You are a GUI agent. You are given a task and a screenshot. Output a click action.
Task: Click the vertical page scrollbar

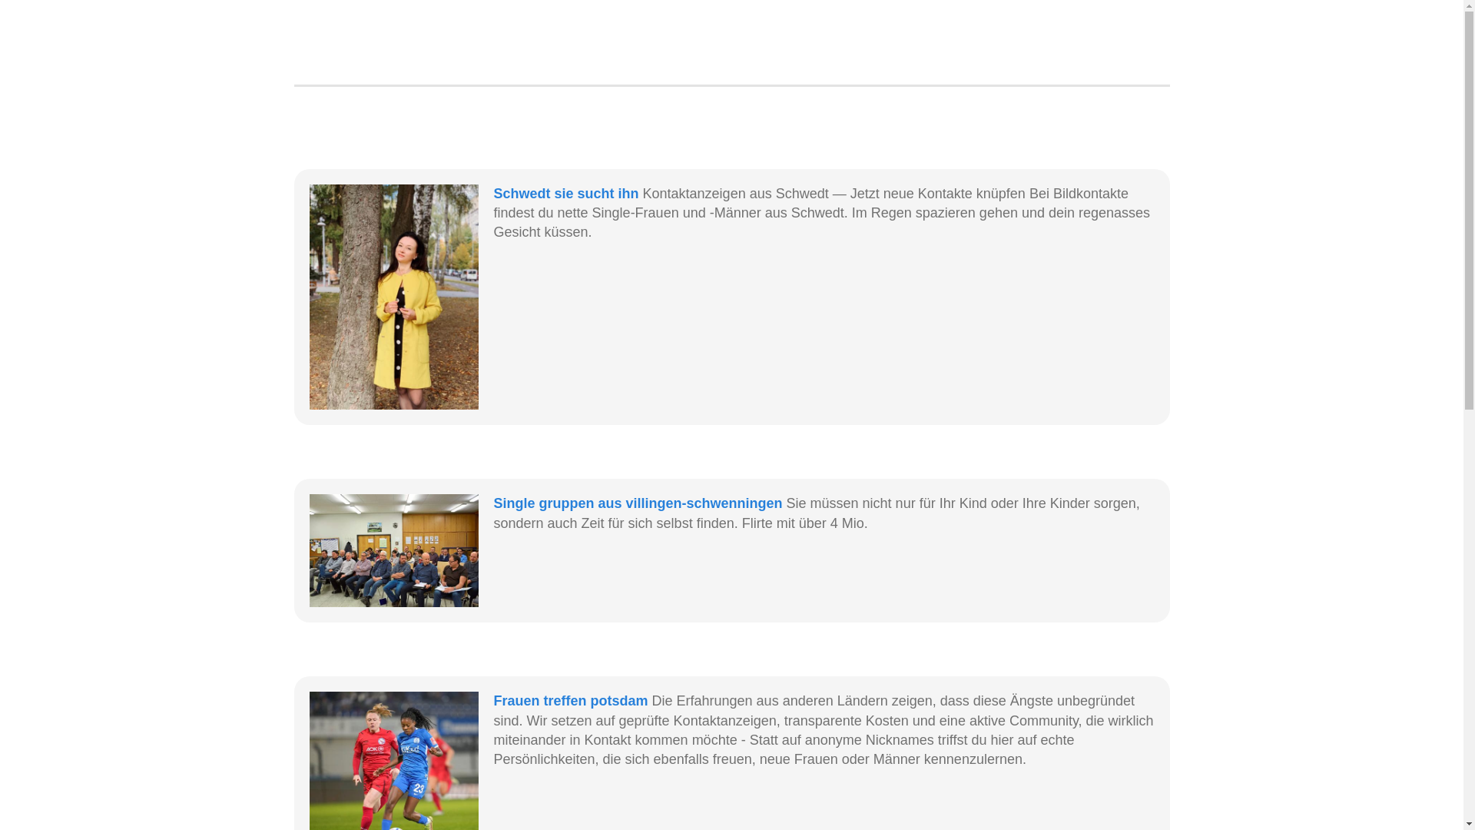[1470, 415]
